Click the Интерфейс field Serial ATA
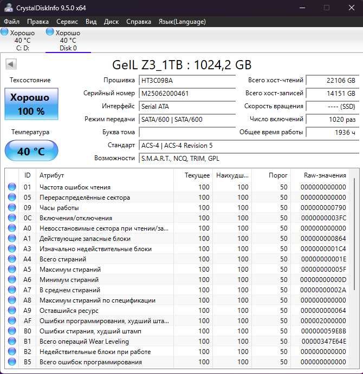 (187, 107)
